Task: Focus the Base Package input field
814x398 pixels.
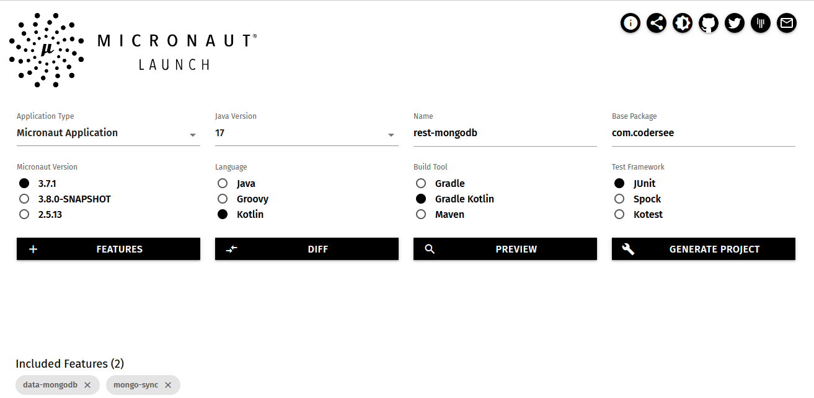Action: point(704,133)
